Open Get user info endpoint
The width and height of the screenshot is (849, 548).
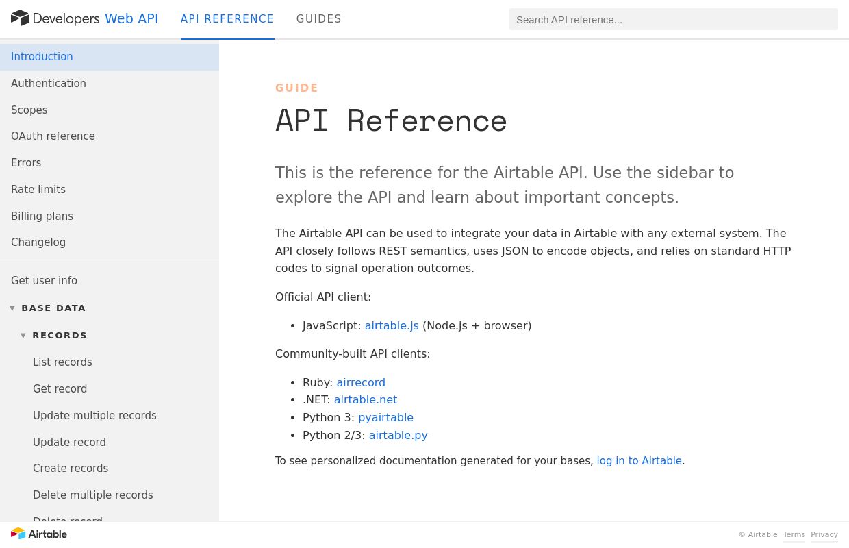tap(110, 281)
